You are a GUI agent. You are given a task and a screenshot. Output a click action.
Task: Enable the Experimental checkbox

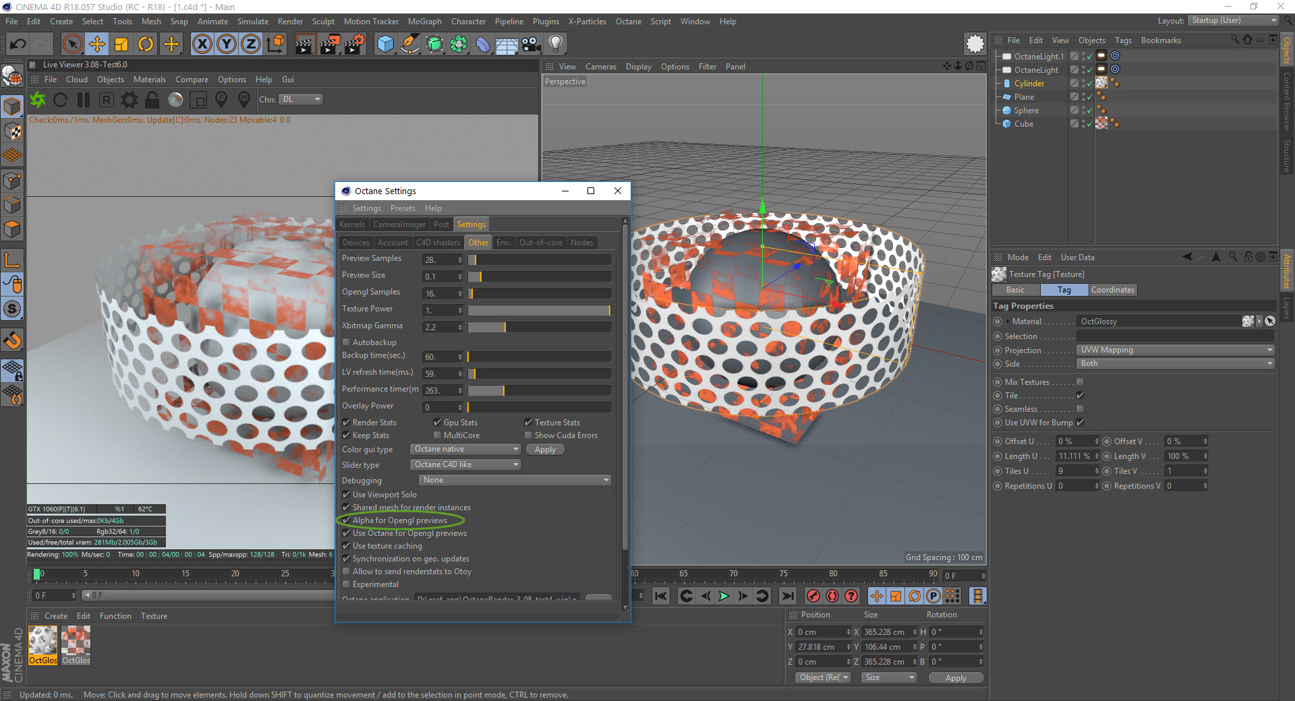tap(347, 584)
